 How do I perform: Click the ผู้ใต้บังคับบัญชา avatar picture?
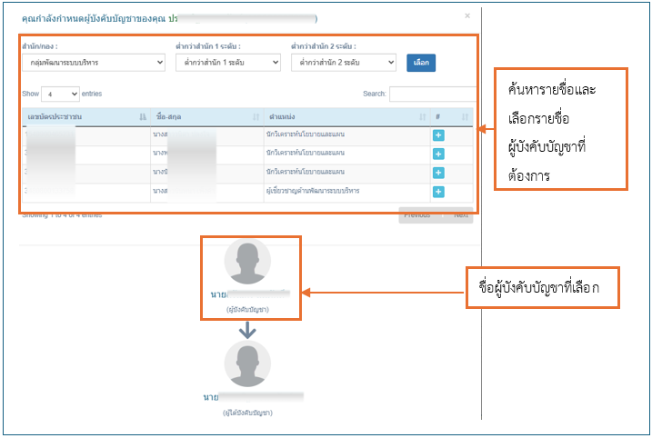[247, 363]
